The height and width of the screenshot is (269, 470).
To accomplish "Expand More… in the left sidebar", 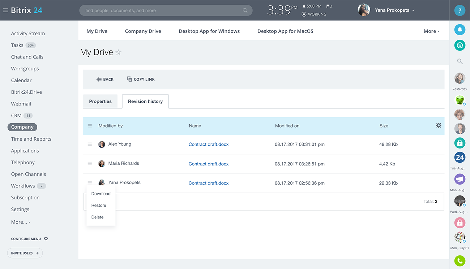I will pos(21,222).
